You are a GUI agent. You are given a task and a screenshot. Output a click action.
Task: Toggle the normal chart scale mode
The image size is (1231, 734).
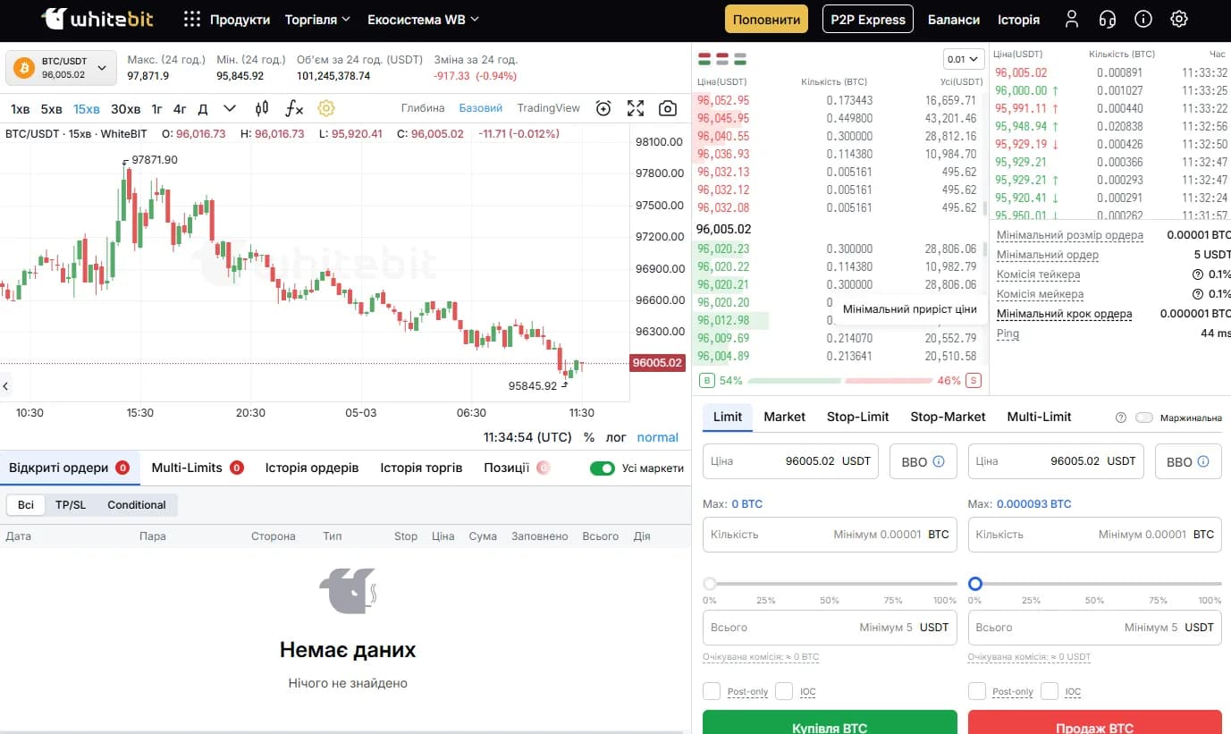pyautogui.click(x=658, y=437)
